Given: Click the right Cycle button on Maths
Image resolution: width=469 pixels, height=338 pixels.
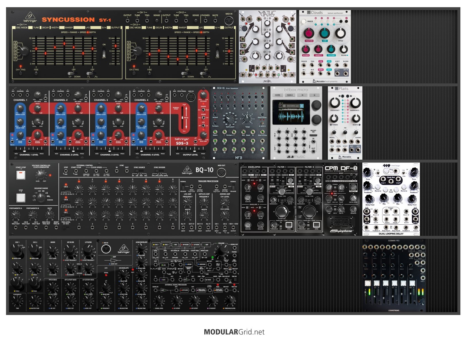Looking at the screenshot, I should [x=291, y=28].
